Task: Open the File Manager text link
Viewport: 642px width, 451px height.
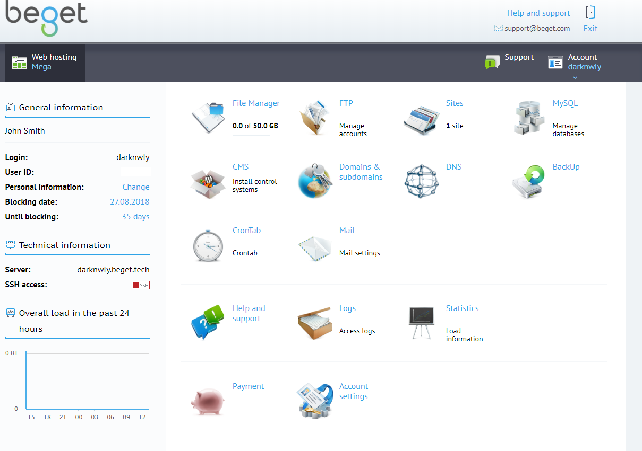Action: point(256,103)
